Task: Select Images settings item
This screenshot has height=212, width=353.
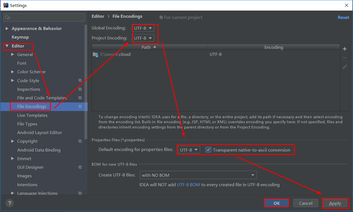Action: [24, 176]
